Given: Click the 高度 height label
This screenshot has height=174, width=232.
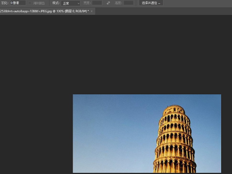Looking at the screenshot, I should (x=118, y=3).
